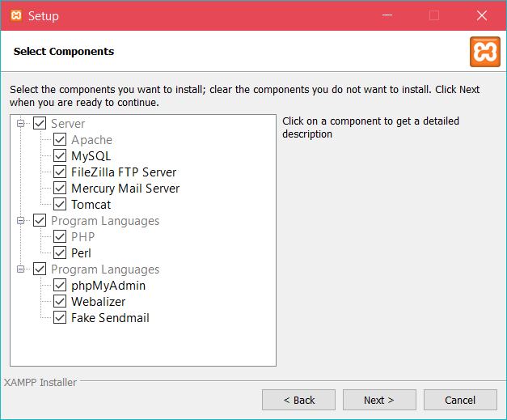Screen dimensions: 507x420
Task: Click the XAMPP icon in the title bar
Action: 15,15
